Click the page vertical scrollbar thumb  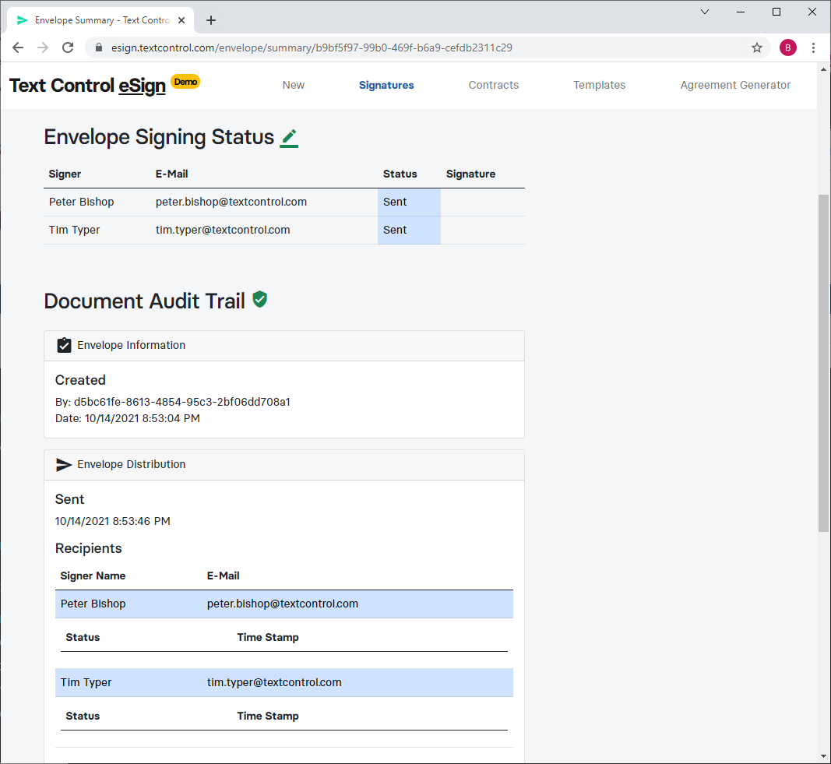(x=823, y=363)
